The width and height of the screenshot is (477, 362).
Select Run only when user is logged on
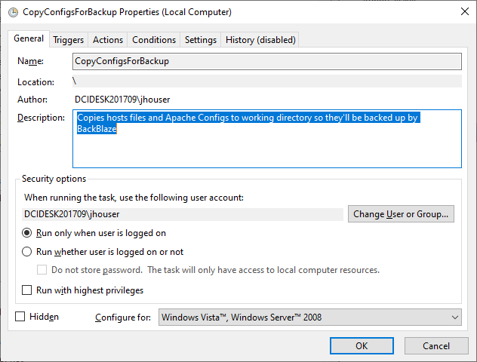point(26,233)
